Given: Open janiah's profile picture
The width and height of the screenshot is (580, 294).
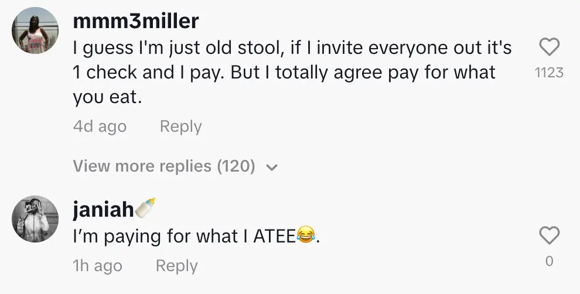Looking at the screenshot, I should (35, 219).
